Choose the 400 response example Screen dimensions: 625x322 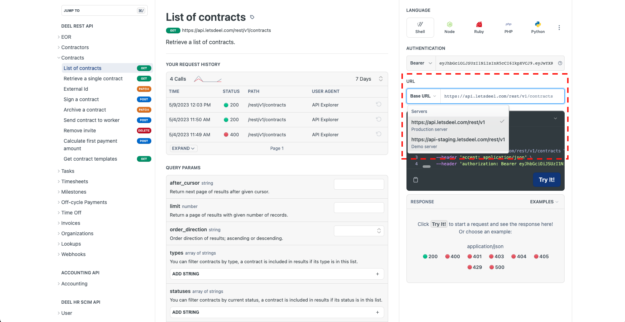point(452,256)
